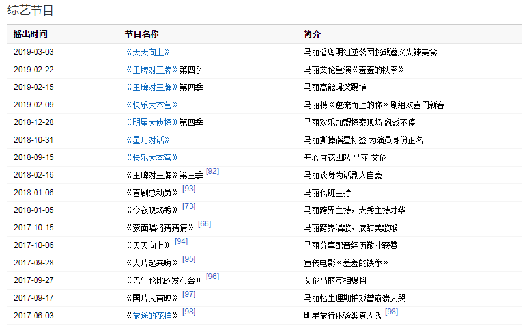
Task: Select date cell 2017-09-17
Action: (33, 298)
